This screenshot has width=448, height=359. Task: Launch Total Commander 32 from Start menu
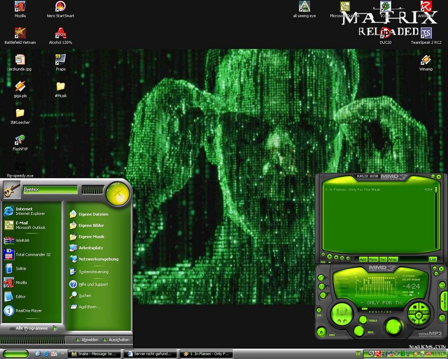point(32,254)
